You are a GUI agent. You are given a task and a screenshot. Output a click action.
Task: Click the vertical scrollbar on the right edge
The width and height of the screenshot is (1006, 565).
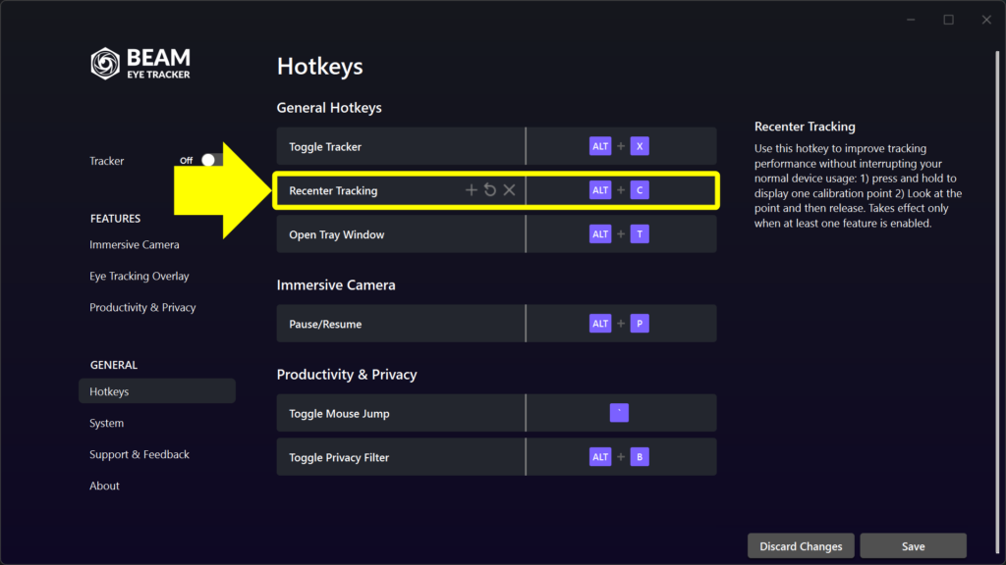997,301
